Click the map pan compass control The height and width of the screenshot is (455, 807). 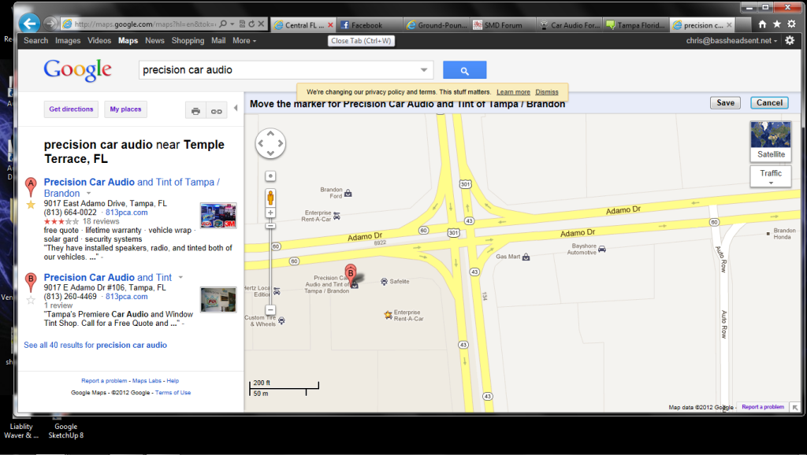coord(270,143)
